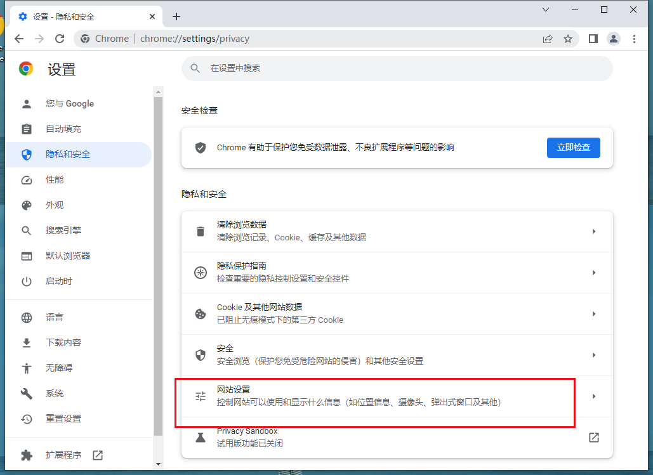Reload the settings page
653x475 pixels.
pyautogui.click(x=60, y=39)
